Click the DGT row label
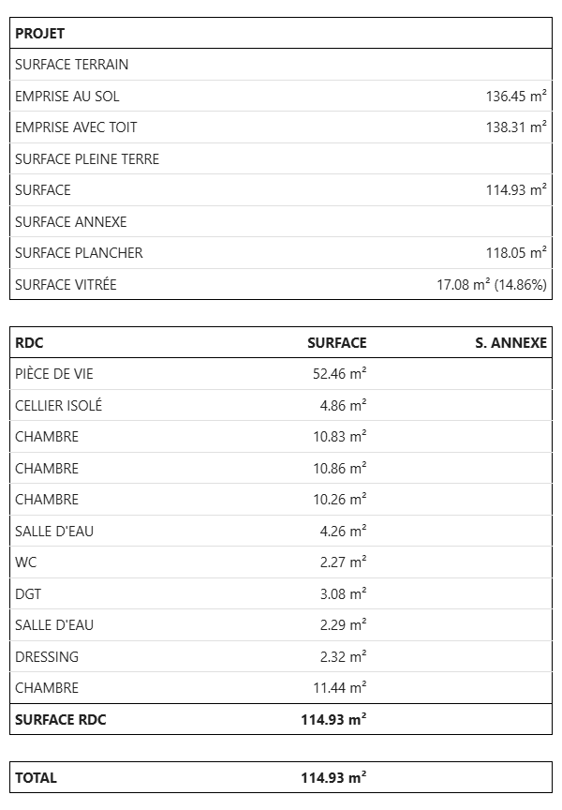Viewport: 562px width, 810px height. (x=28, y=593)
